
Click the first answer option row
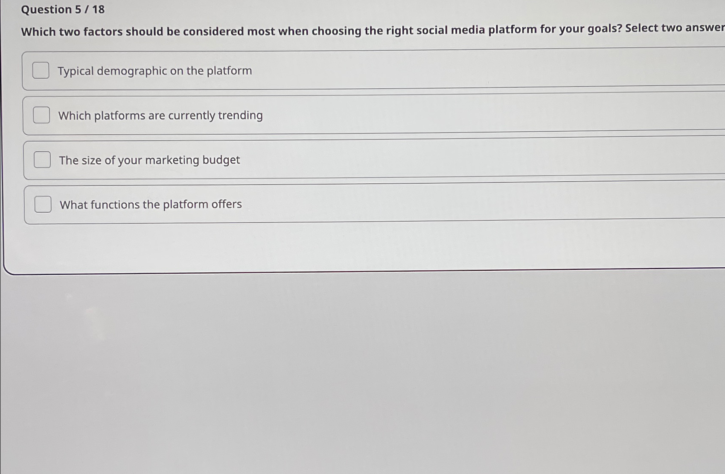click(256, 71)
